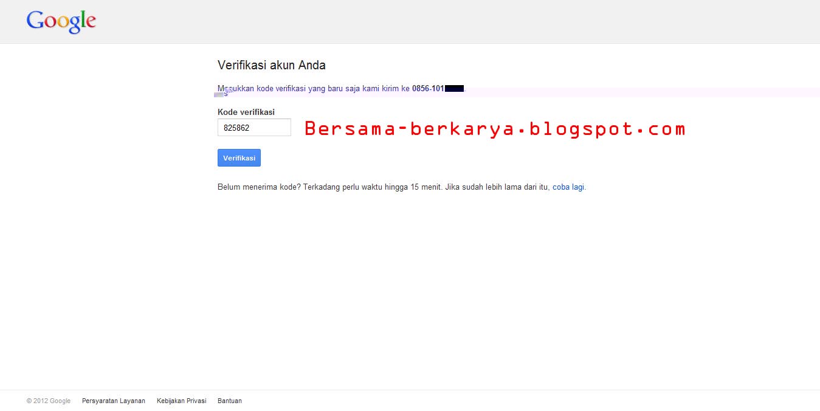Click inside the Kode verifikasi input field

click(253, 127)
